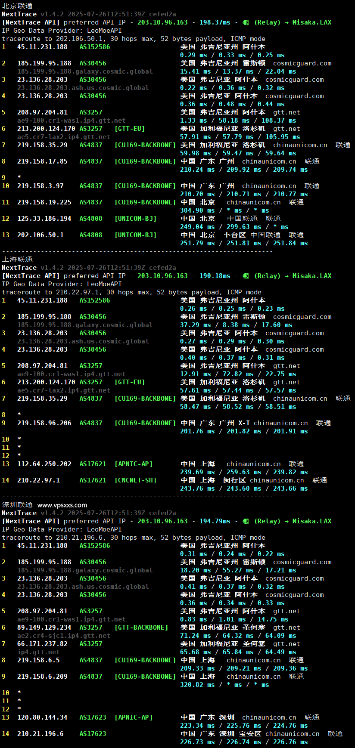Select the [CNCNET-SH] tag
Screen dimensions: 355x748
pos(136,480)
